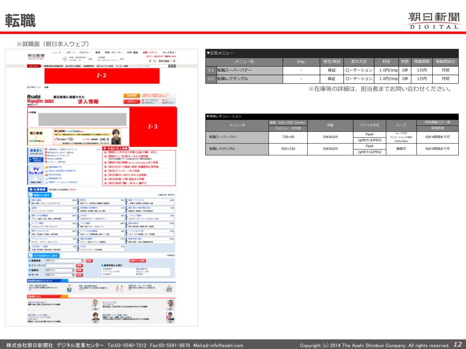
Task: Open the third search condition dropdown
Action: 60,270
